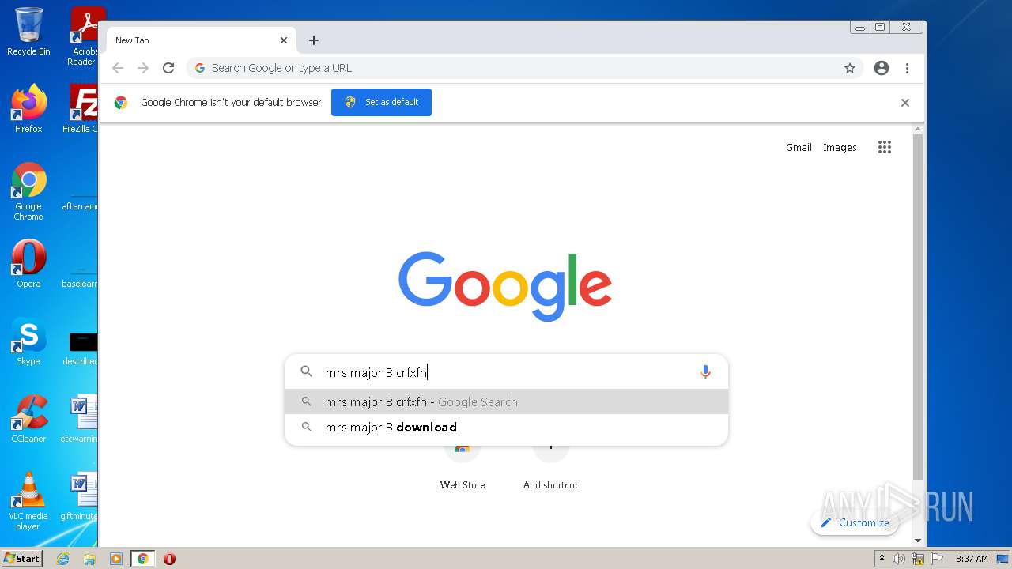The width and height of the screenshot is (1012, 569).
Task: Click the browser back arrow
Action: click(118, 68)
